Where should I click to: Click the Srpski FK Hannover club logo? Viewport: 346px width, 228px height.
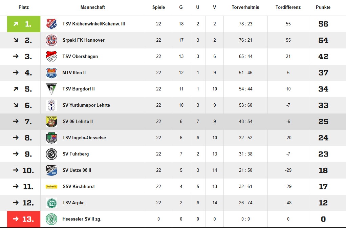51,40
